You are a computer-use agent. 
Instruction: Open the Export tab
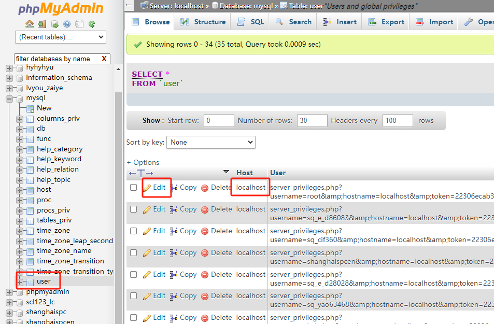coord(386,22)
